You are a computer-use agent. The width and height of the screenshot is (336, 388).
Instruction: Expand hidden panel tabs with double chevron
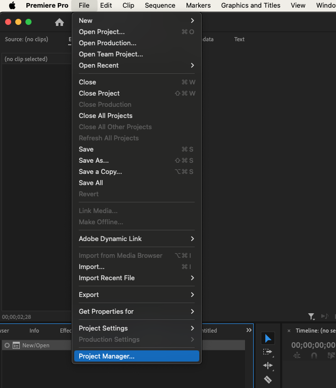[249, 330]
